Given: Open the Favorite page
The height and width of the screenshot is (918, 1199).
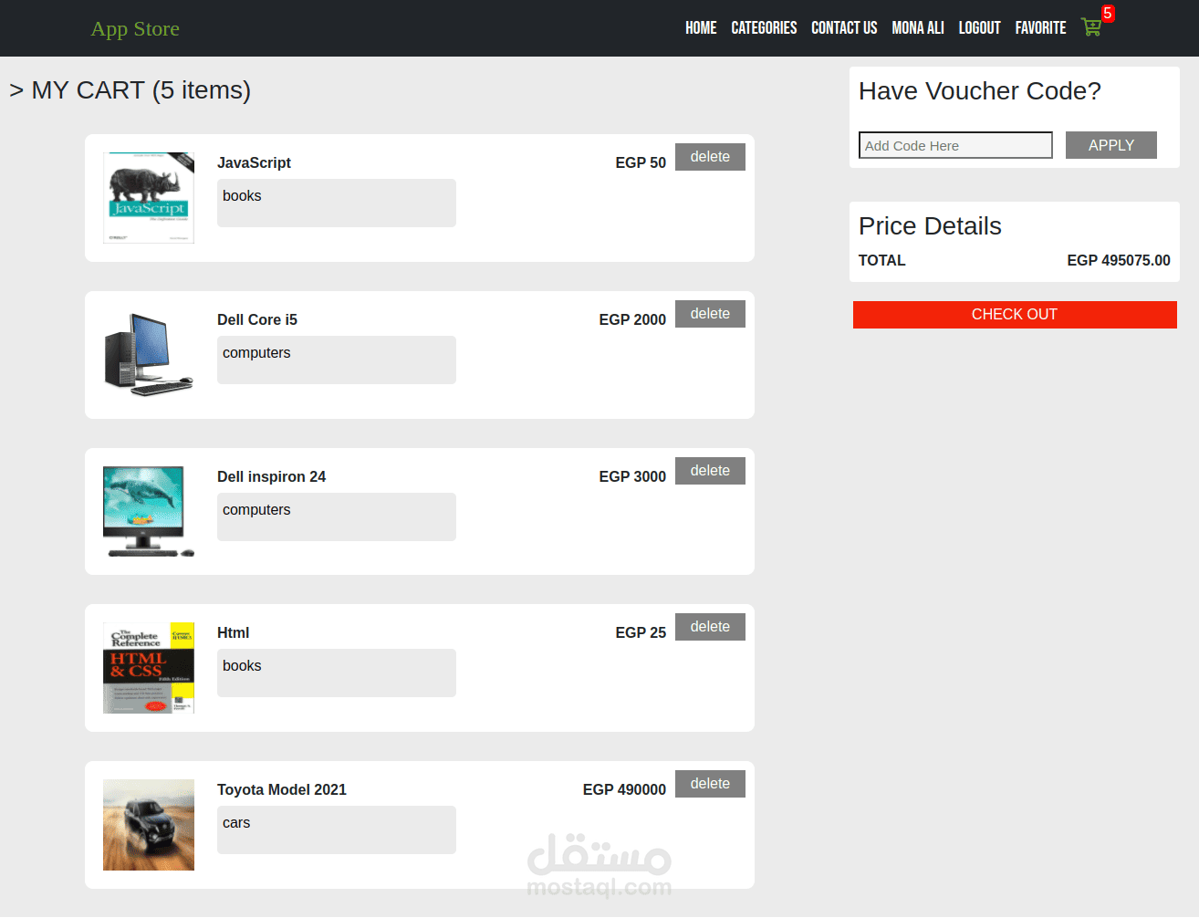Looking at the screenshot, I should tap(1040, 28).
